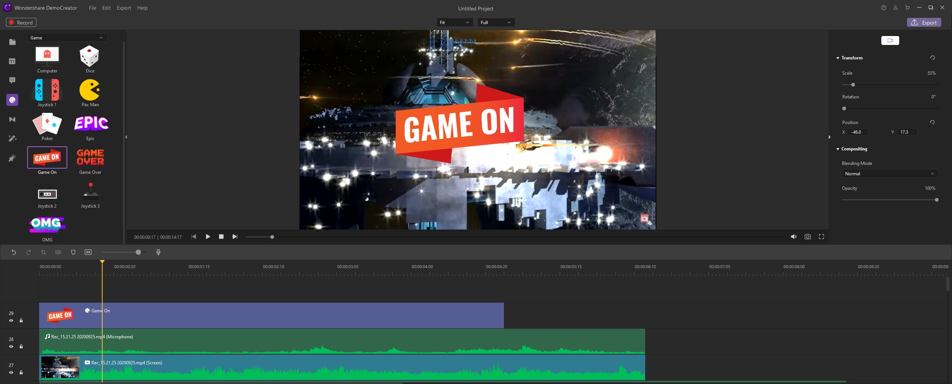Open the Export menu
Viewport: 952px width, 384px height.
[124, 8]
